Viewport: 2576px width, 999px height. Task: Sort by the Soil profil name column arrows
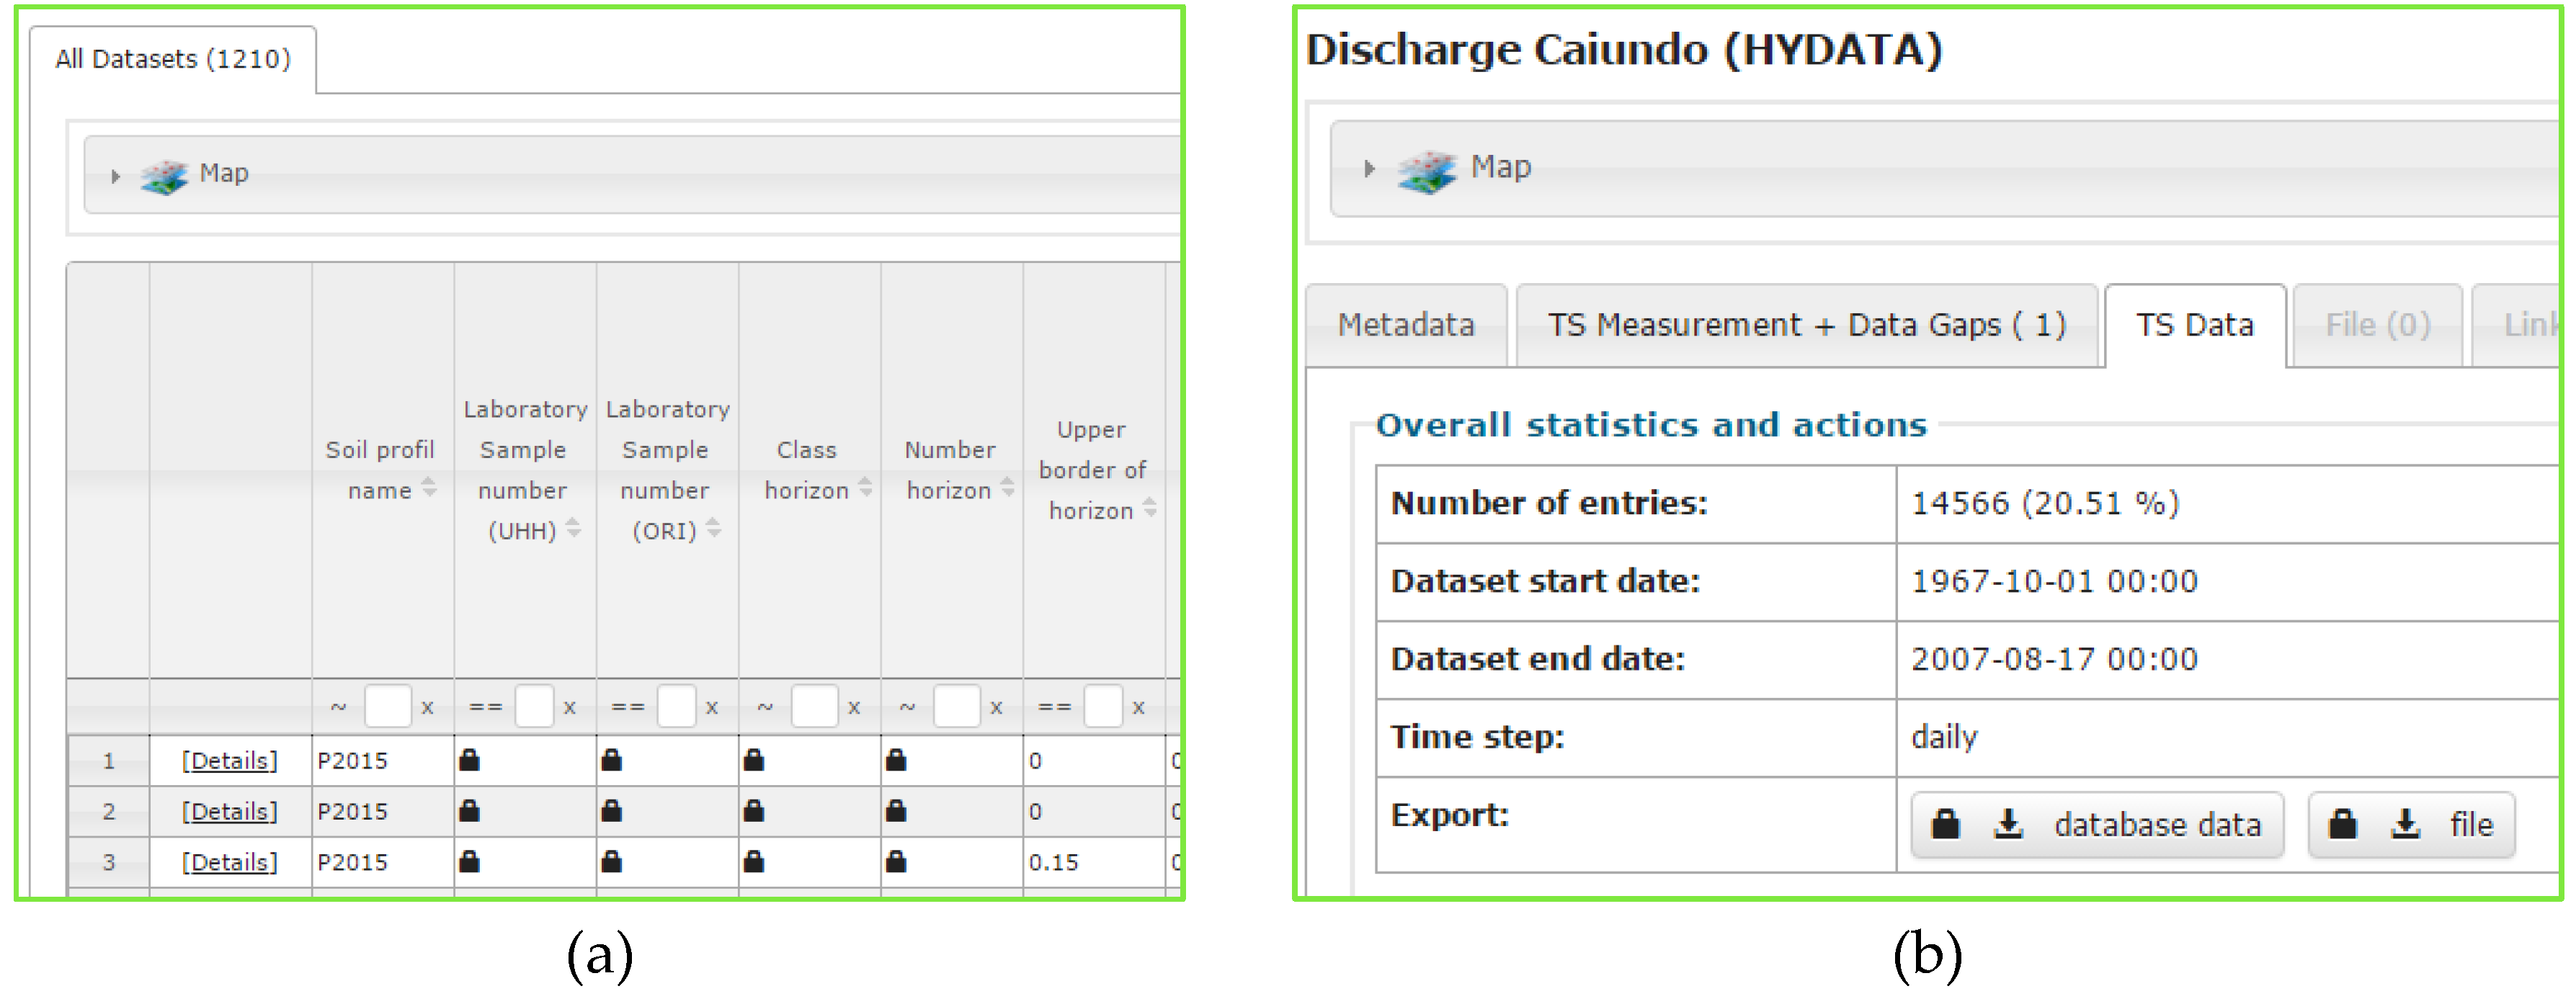click(429, 488)
